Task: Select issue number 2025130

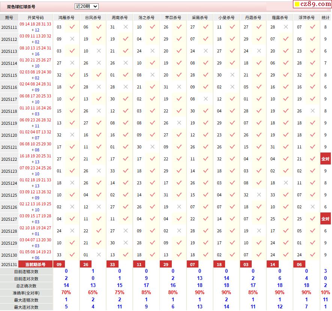Action: point(9,255)
